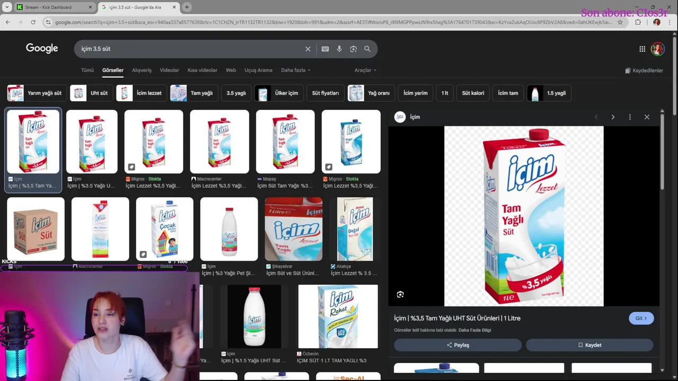Image resolution: width=678 pixels, height=381 pixels.
Task: Filter by Tam yağlı chip
Action: [194, 93]
